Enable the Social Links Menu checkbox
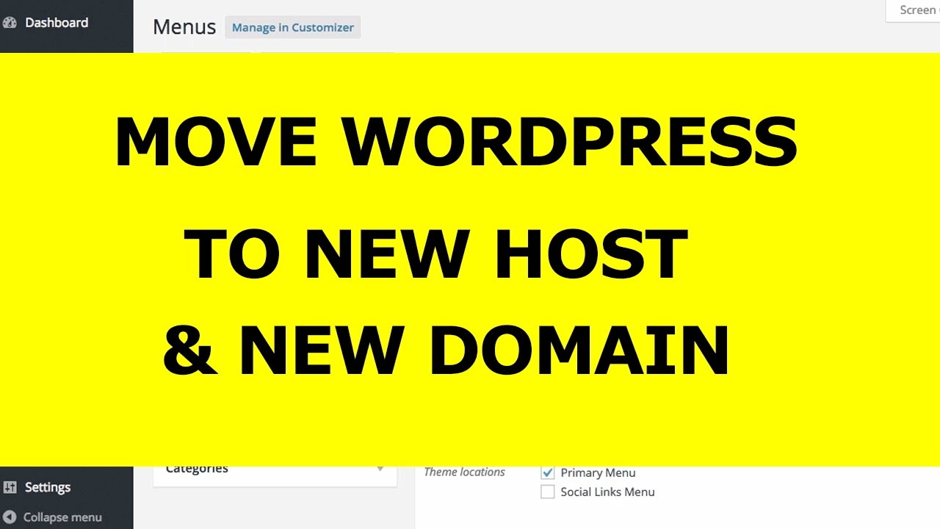940x529 pixels. point(547,492)
